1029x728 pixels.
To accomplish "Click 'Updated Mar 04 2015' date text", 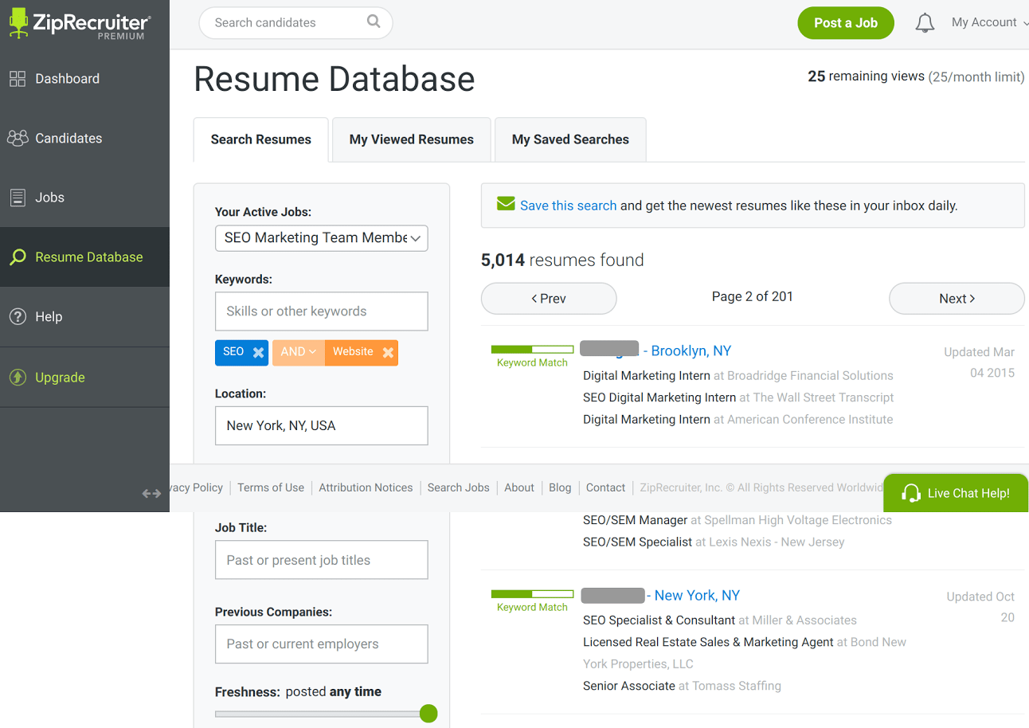I will [x=980, y=362].
